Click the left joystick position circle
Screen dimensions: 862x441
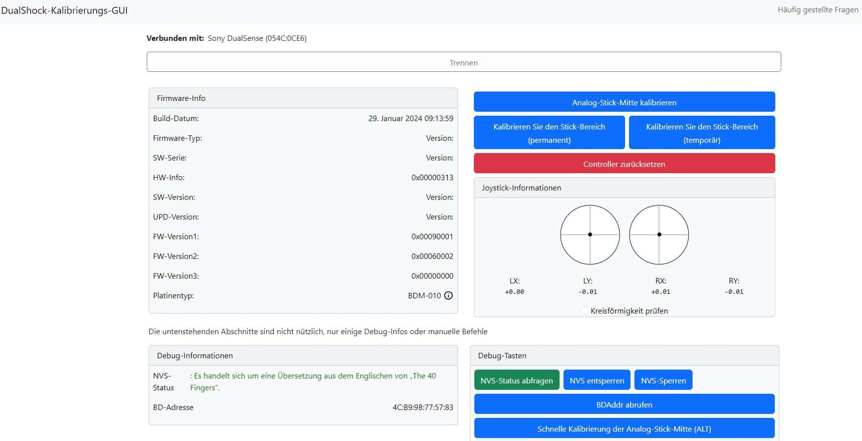[x=590, y=235]
